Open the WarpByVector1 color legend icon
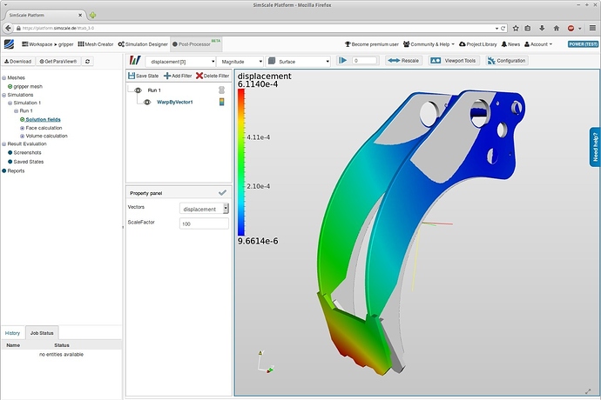Image resolution: width=601 pixels, height=400 pixels. click(221, 102)
